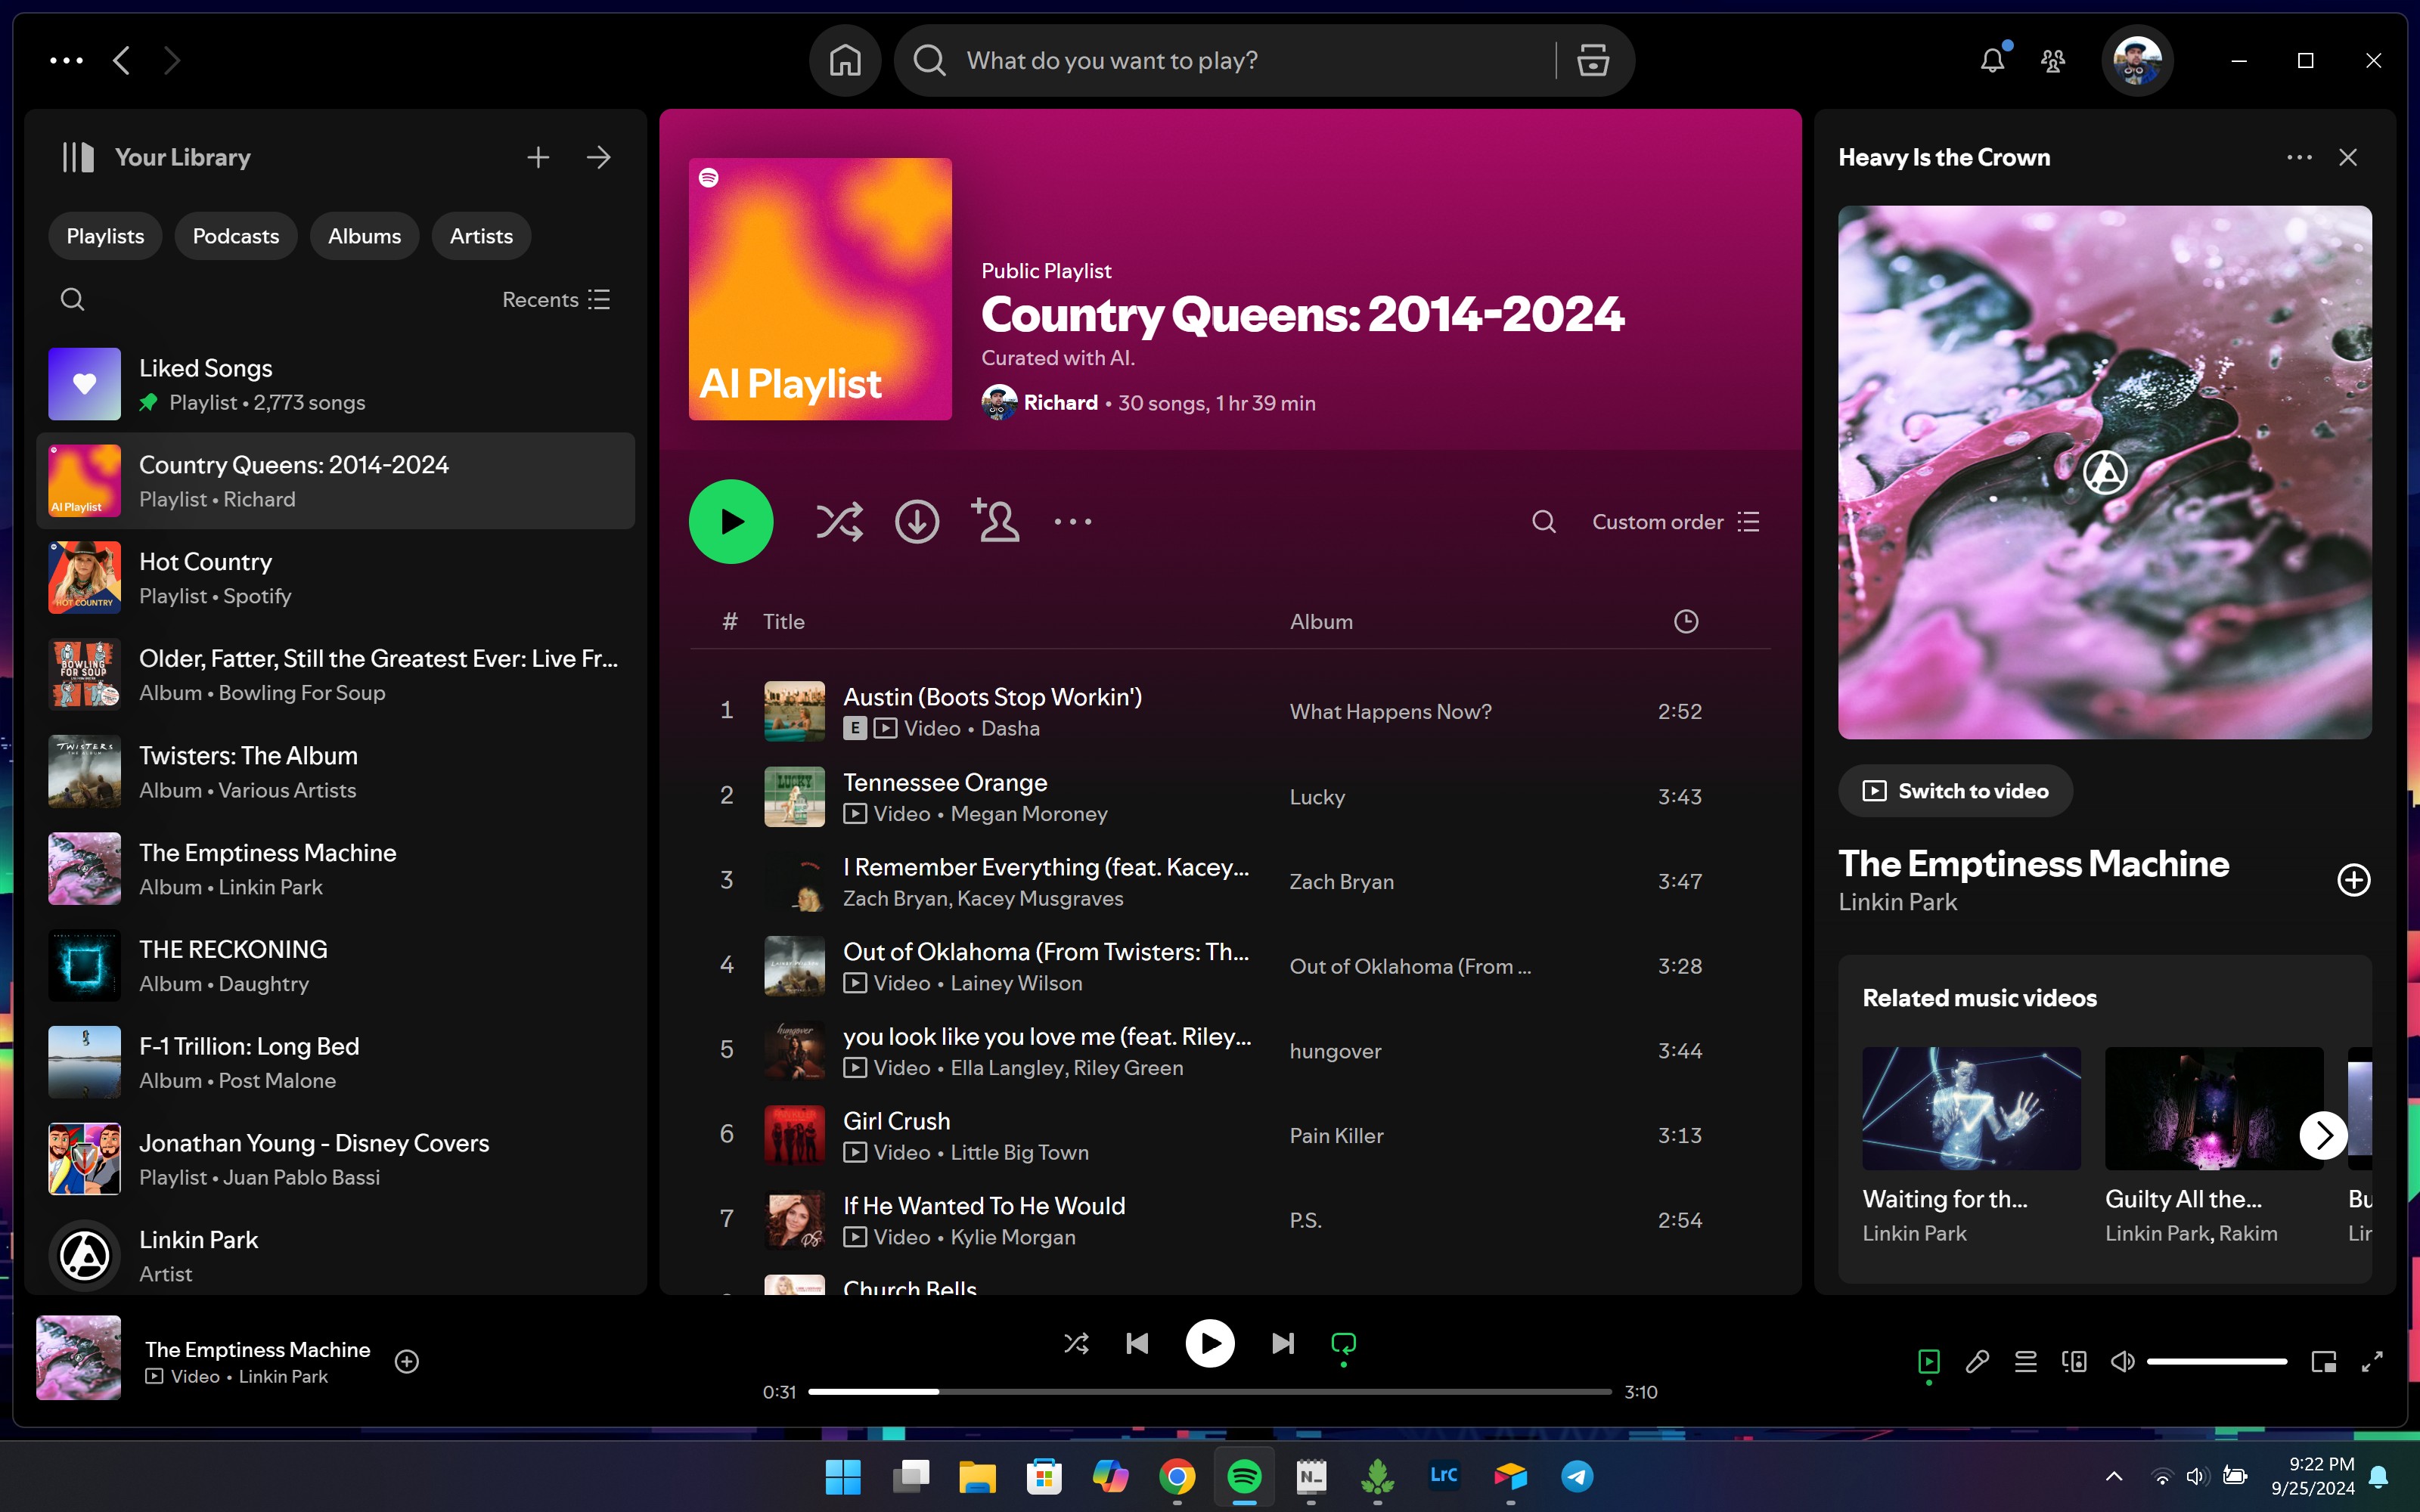
Task: Collapse Your Library via the library icon
Action: (x=78, y=157)
